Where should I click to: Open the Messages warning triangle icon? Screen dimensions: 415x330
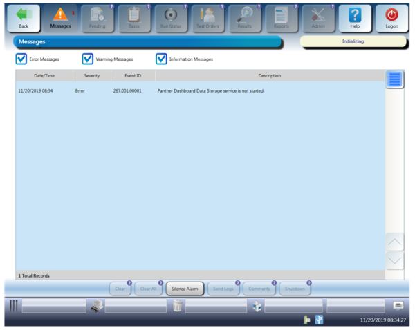coord(60,14)
